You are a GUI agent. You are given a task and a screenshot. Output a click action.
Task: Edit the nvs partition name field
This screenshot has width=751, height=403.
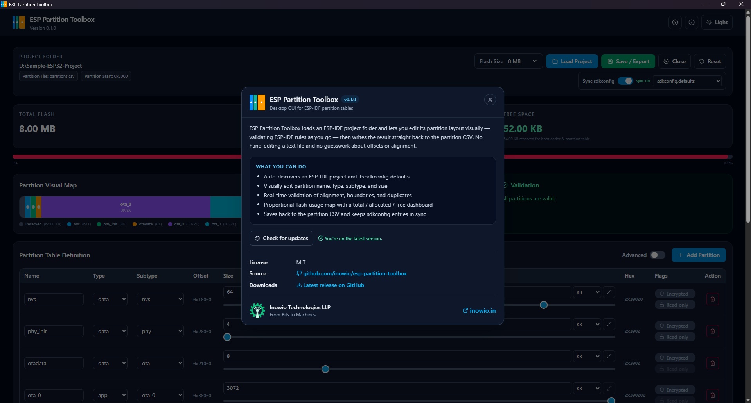tap(54, 299)
